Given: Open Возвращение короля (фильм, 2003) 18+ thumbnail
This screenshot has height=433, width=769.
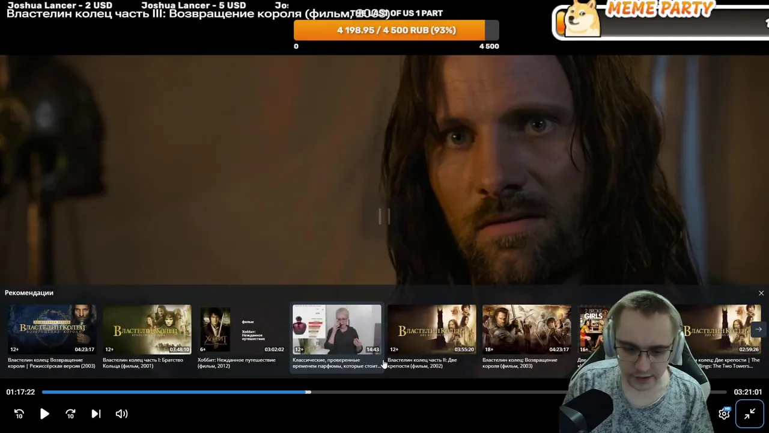Looking at the screenshot, I should point(527,329).
